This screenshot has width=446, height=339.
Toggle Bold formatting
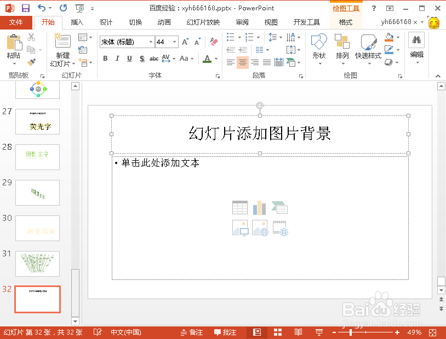click(x=105, y=59)
